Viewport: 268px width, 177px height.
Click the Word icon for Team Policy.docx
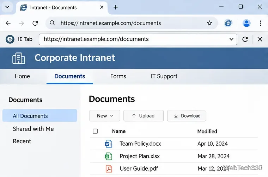click(x=109, y=144)
